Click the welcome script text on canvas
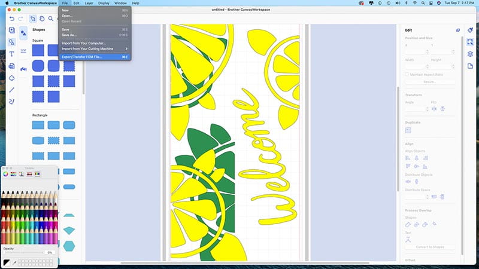The height and width of the screenshot is (269, 479). click(265, 157)
